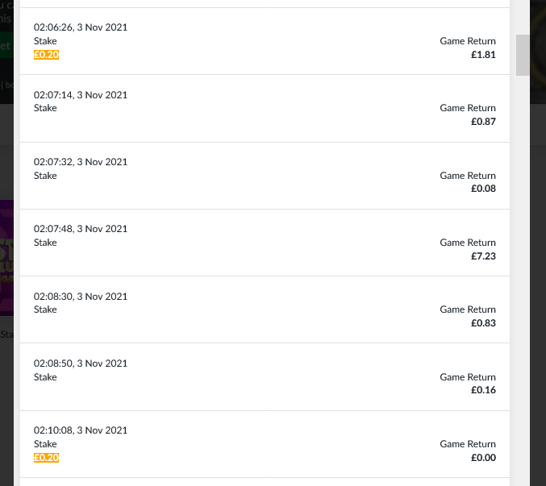Open the 02:07:14 transaction row
Screen dimensions: 546x486
265,108
